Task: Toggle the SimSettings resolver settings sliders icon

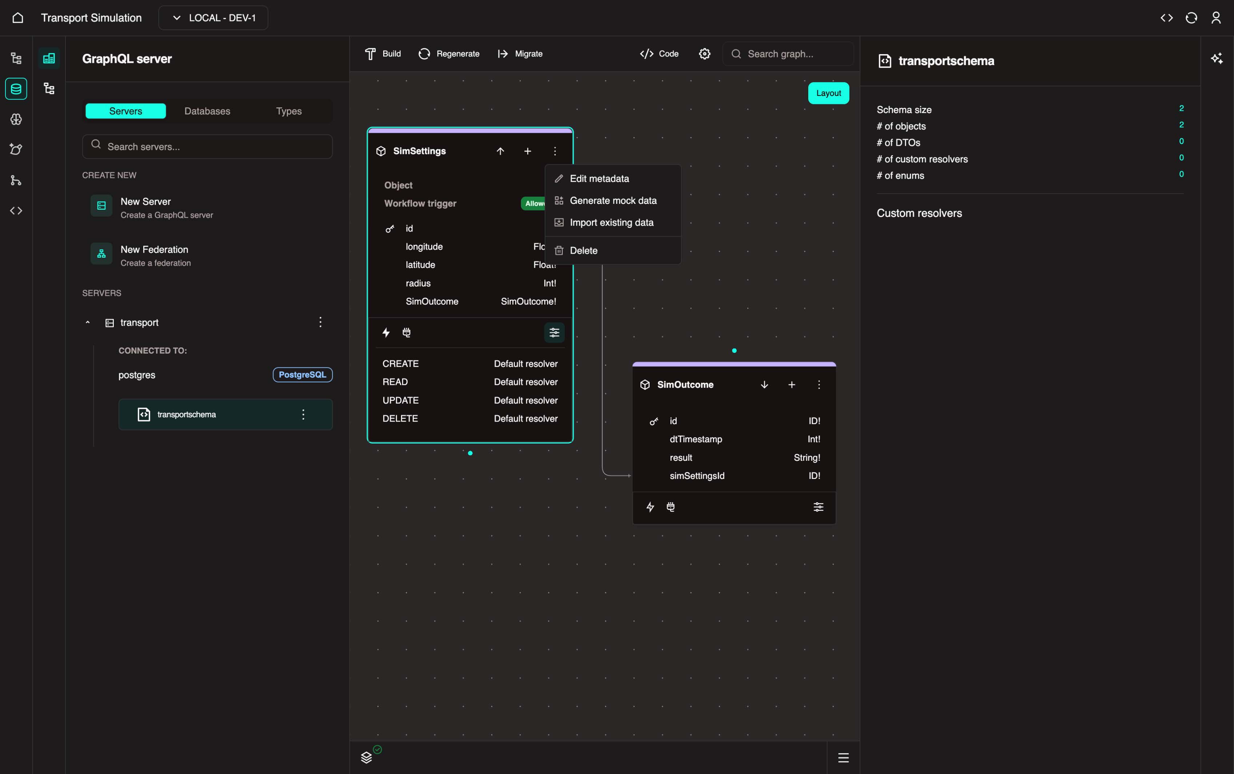Action: [554, 333]
